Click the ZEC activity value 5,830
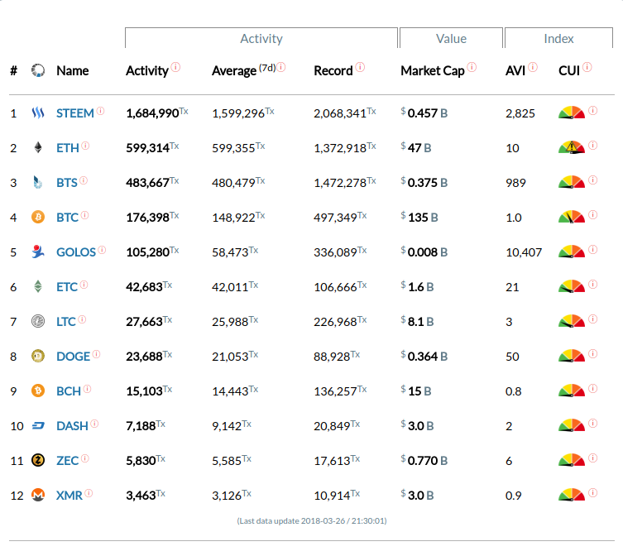 click(x=146, y=461)
